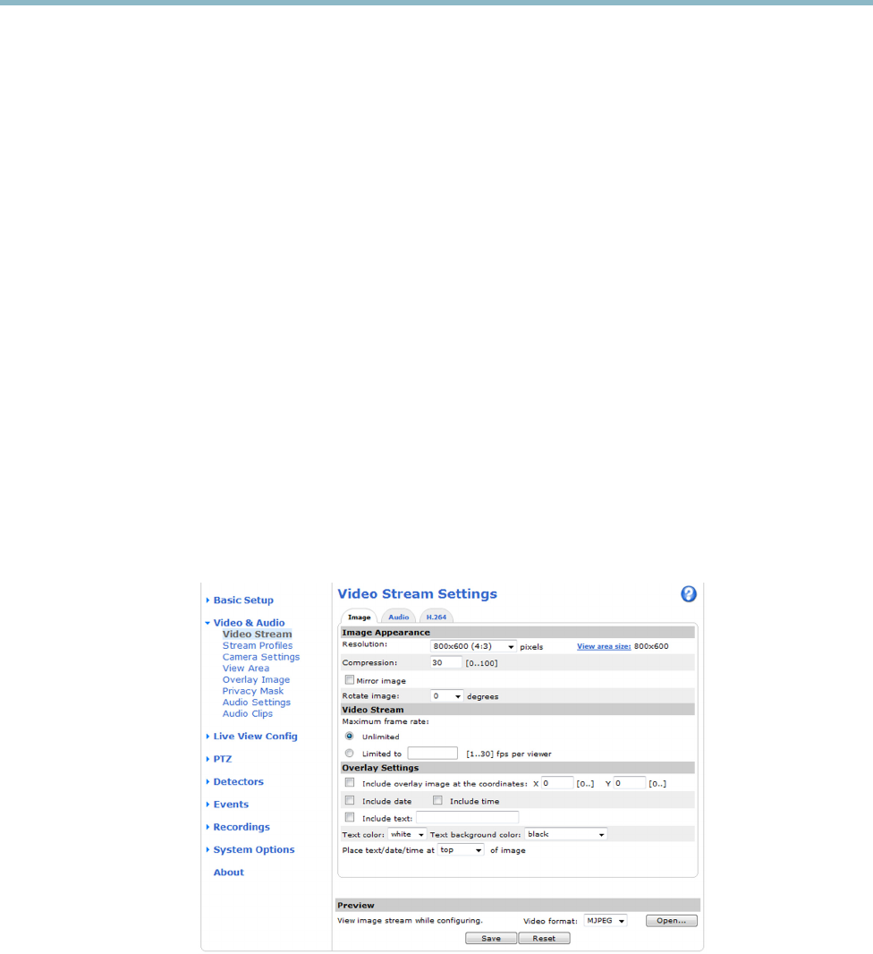Image resolution: width=873 pixels, height=954 pixels.
Task: Go to Camera Settings
Action: (x=261, y=657)
